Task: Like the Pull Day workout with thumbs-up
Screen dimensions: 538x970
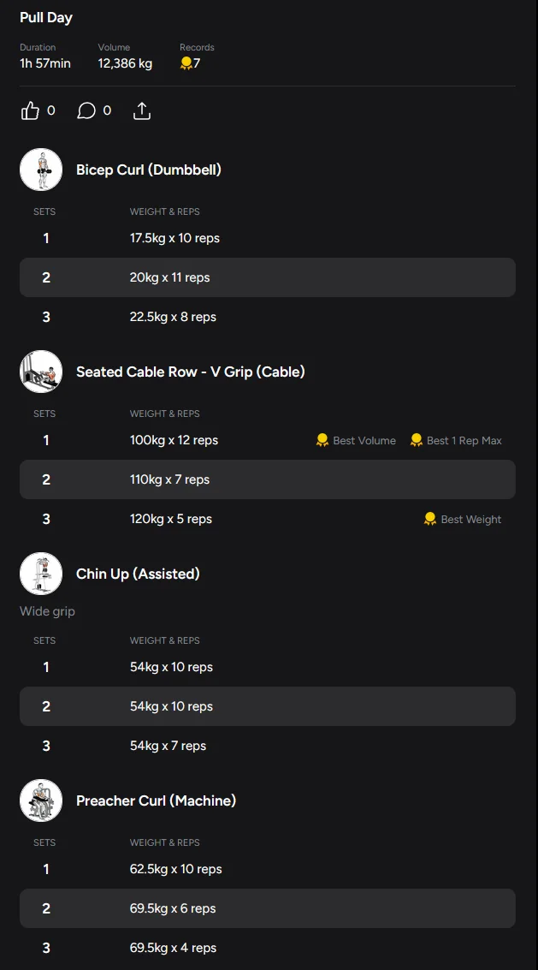Action: pyautogui.click(x=31, y=110)
